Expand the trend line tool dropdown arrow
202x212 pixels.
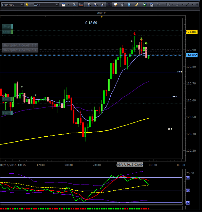[x=193, y=5]
